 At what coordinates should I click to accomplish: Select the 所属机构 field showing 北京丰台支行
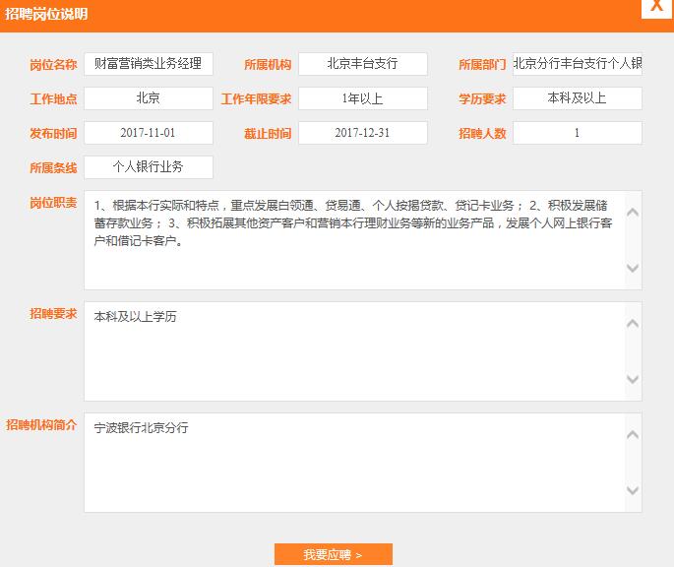pos(363,64)
